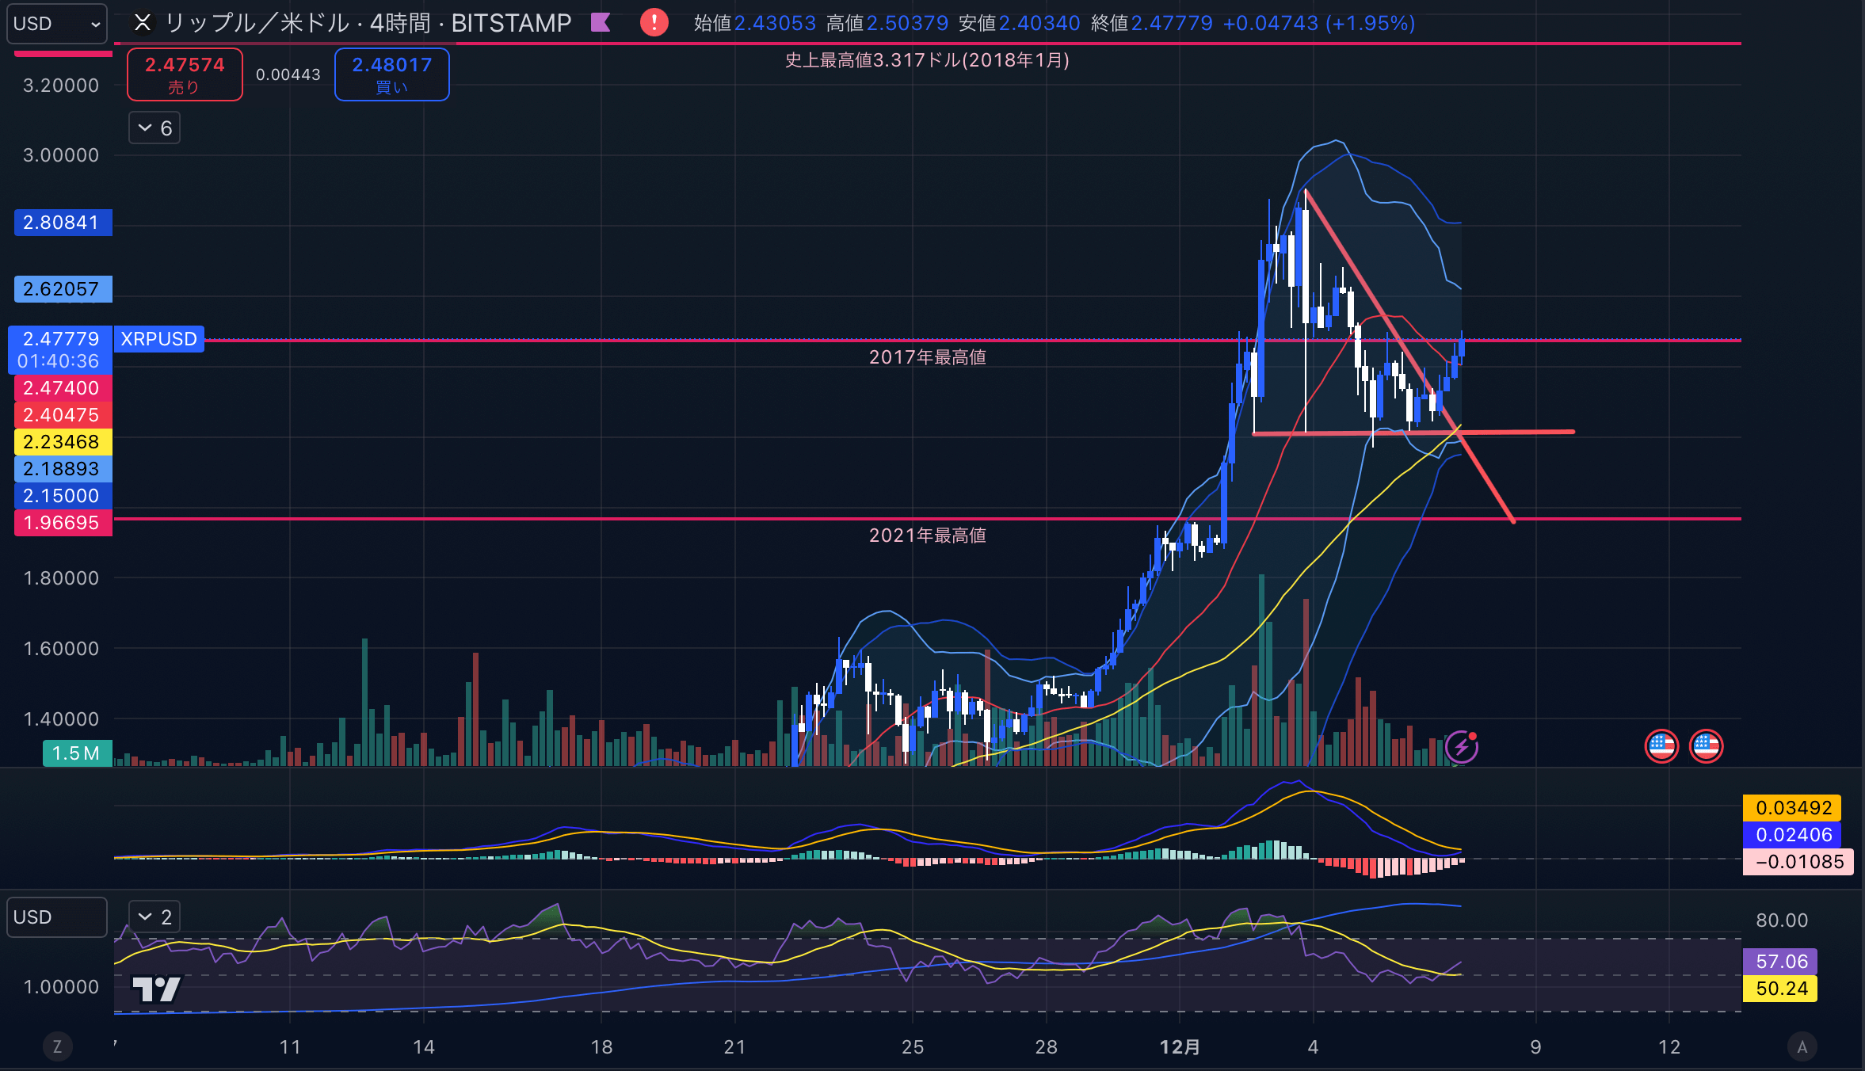Click the 2.47574 sell button

tap(185, 74)
